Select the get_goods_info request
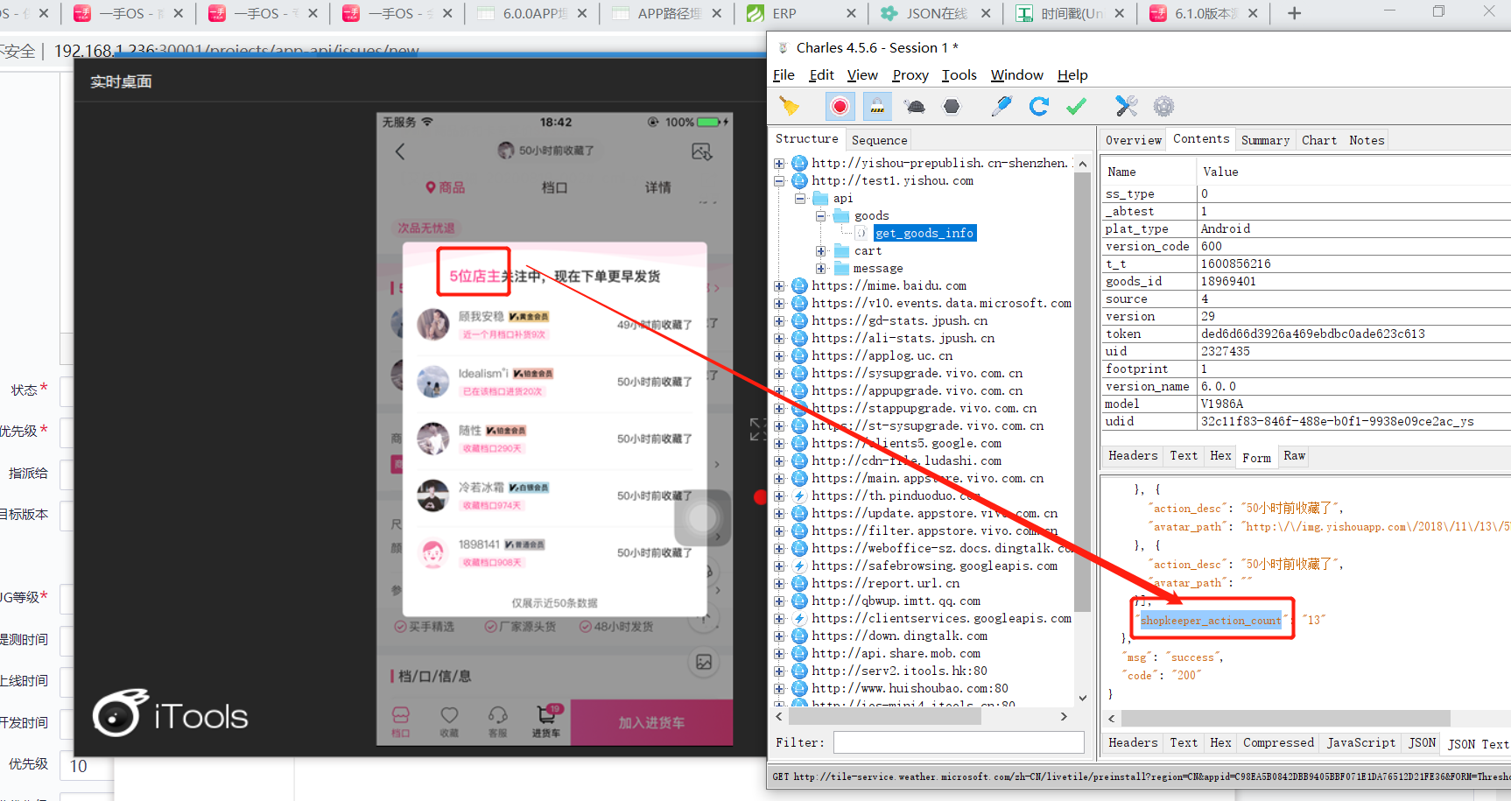The width and height of the screenshot is (1511, 801). [924, 233]
